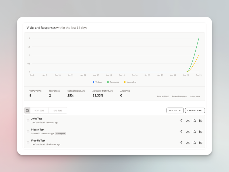Archive Freddie Test's response
This screenshot has width=229, height=172.
[x=201, y=142]
